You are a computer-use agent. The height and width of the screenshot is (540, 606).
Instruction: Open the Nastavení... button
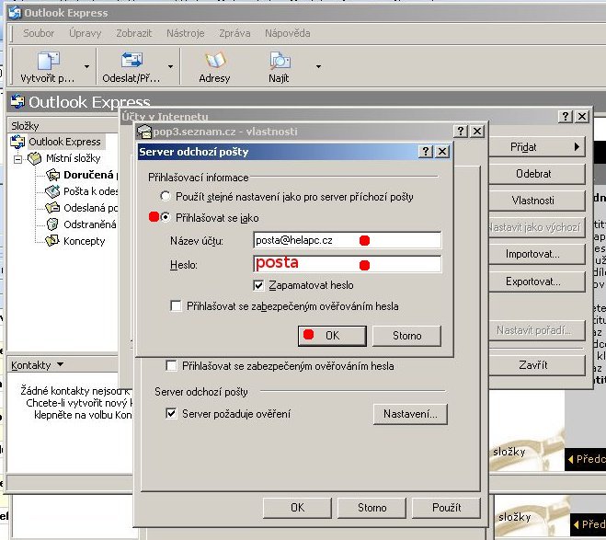(410, 414)
